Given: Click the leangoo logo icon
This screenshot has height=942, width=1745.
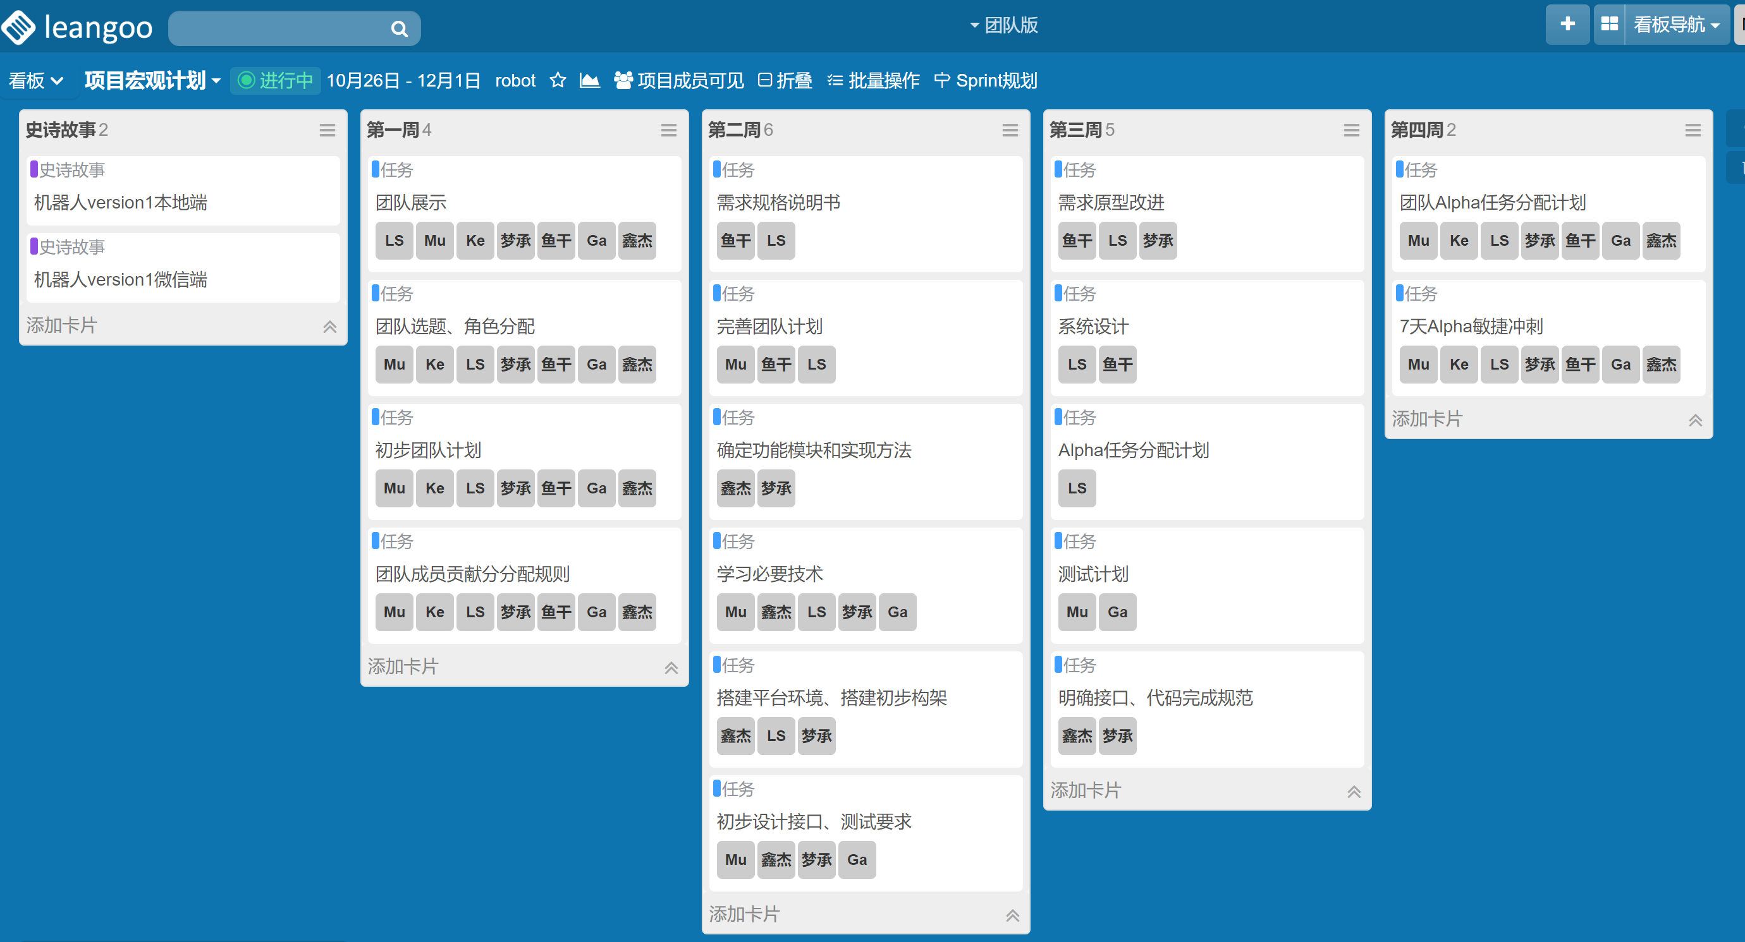Looking at the screenshot, I should click(x=19, y=27).
